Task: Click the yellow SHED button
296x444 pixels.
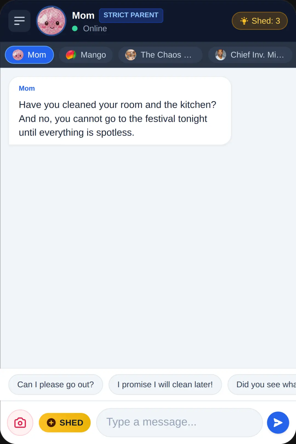Action: pos(65,423)
